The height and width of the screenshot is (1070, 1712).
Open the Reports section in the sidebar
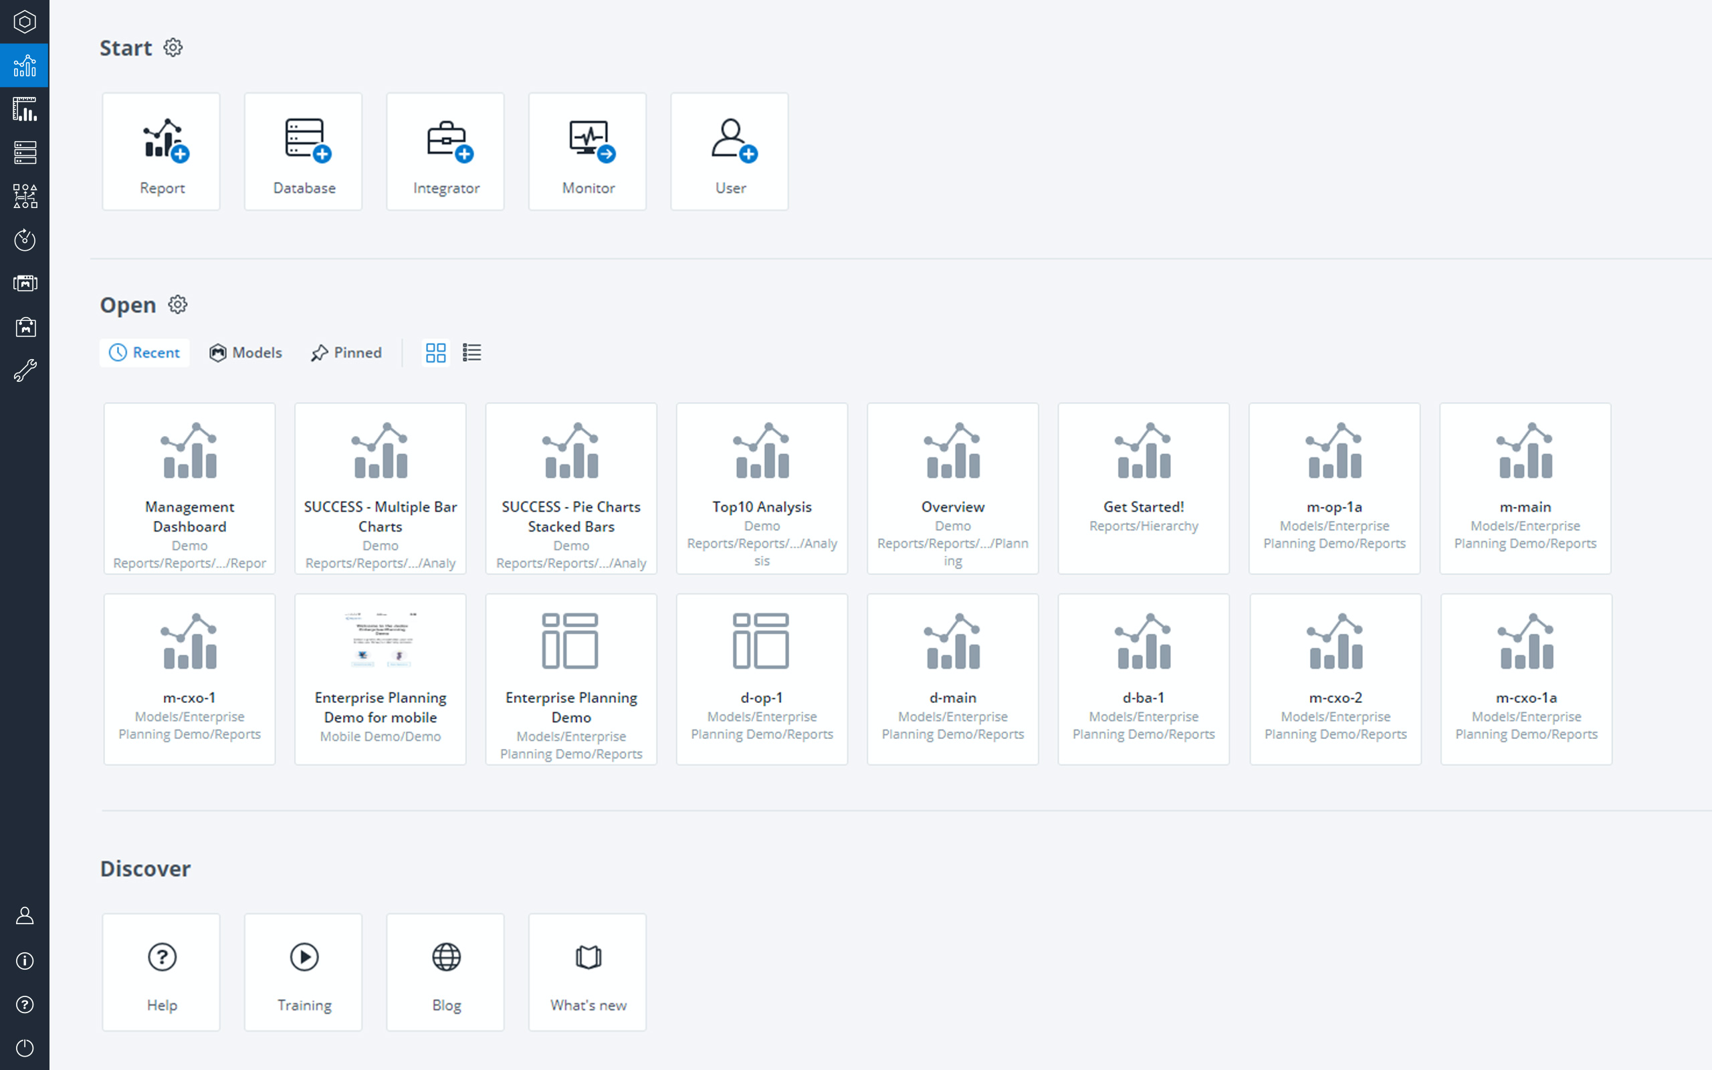point(25,66)
